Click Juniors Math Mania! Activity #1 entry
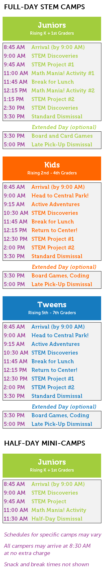Viewport: 104px width, 570px height. click(63, 73)
